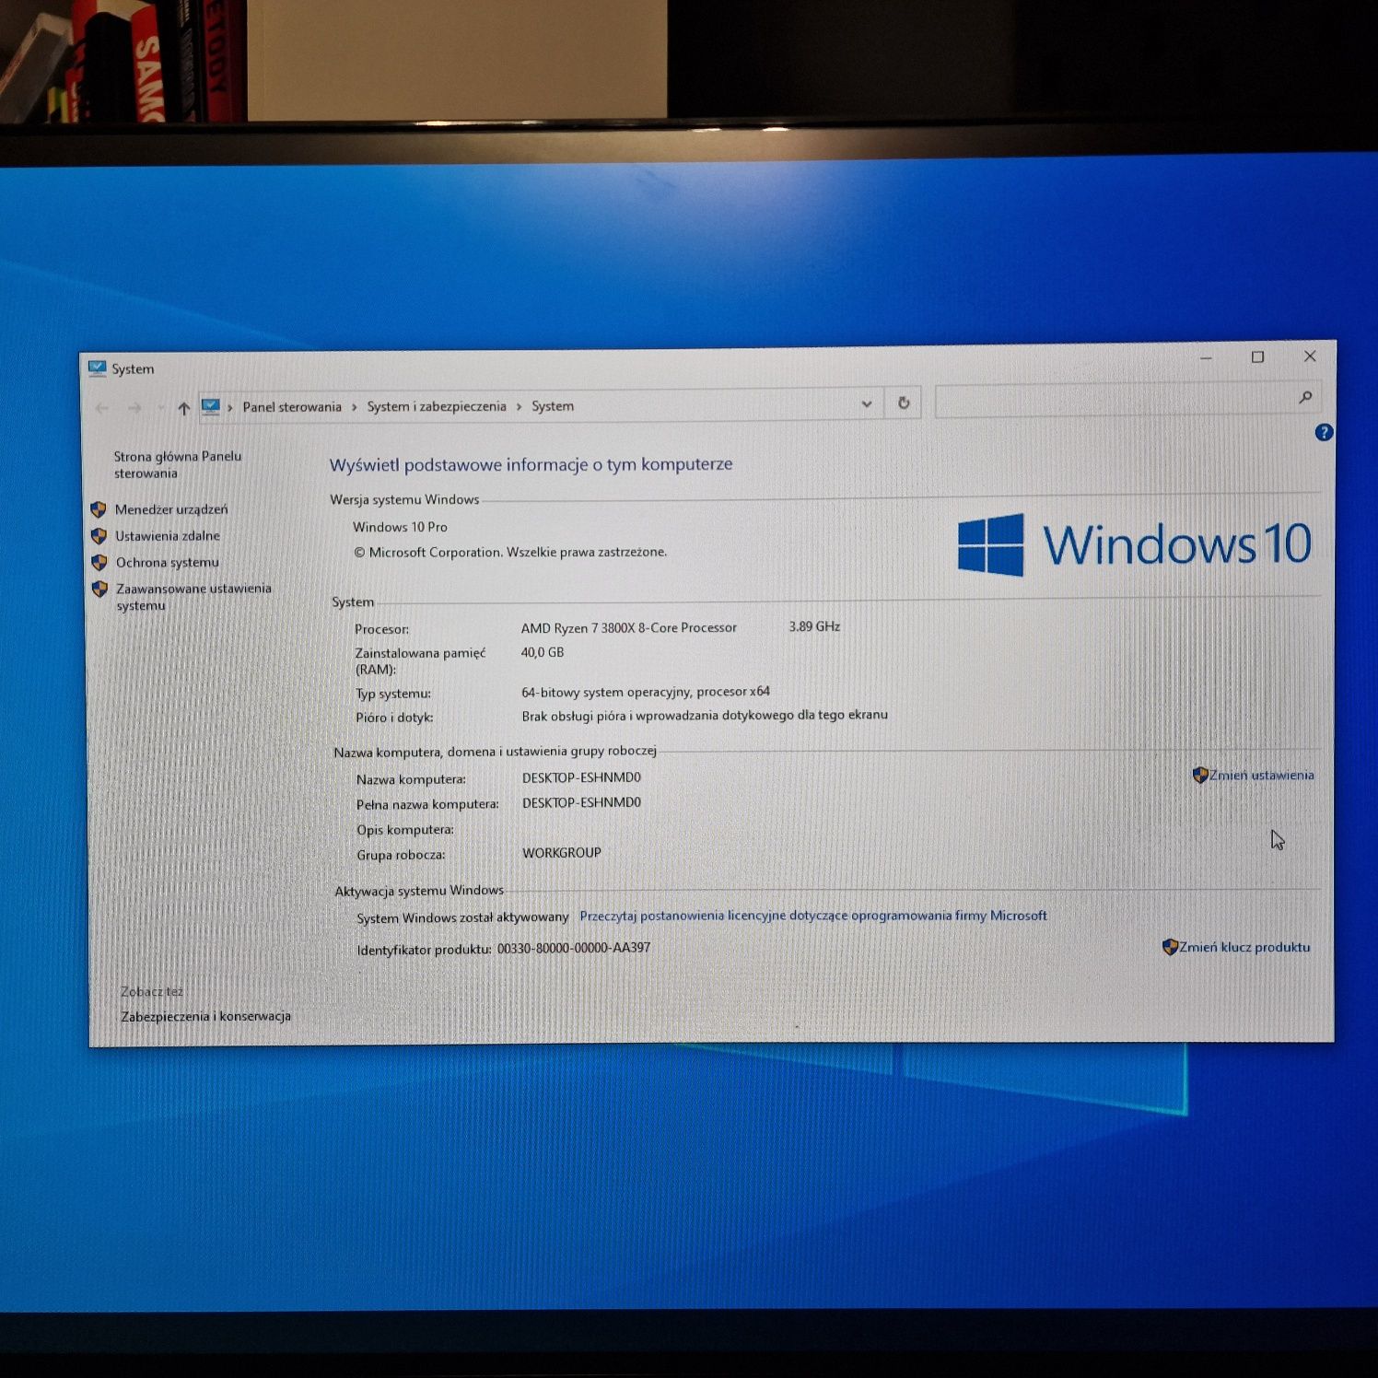Click shield icon next to Menedżer urządzeń

(x=99, y=509)
